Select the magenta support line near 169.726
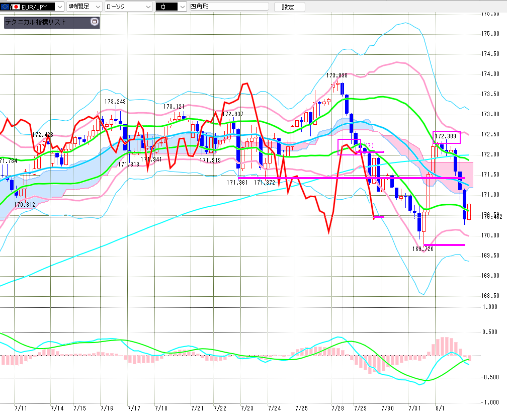This screenshot has height=413, width=507. tap(445, 245)
